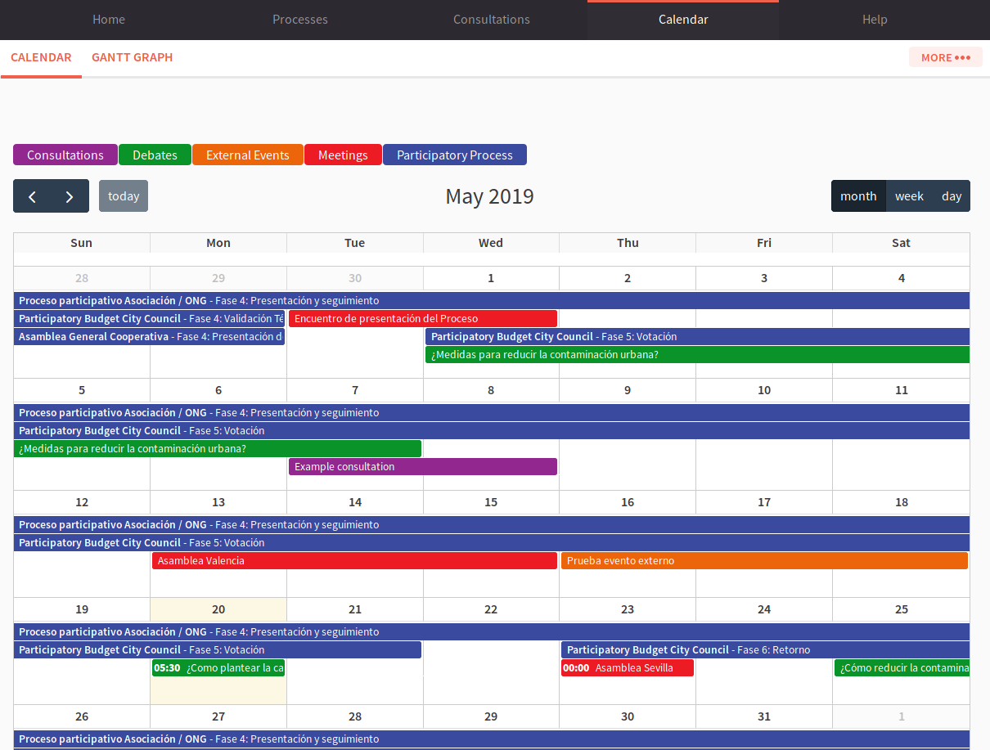This screenshot has width=990, height=750.
Task: Toggle the Meetings category filter
Action: click(x=343, y=155)
